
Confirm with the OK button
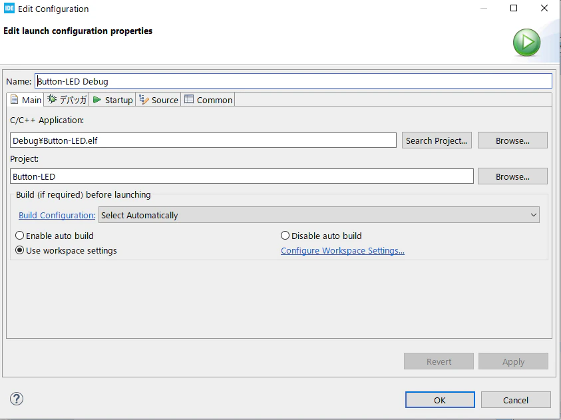click(440, 400)
